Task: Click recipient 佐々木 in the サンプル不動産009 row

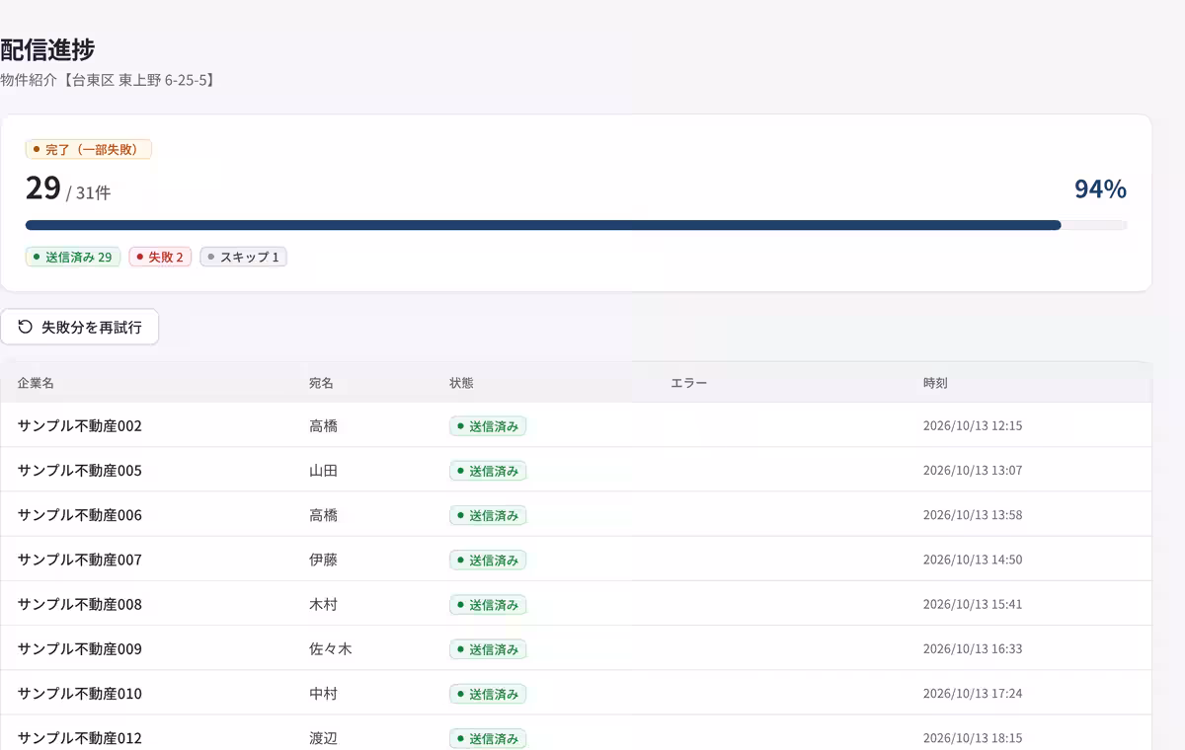Action: click(x=331, y=649)
